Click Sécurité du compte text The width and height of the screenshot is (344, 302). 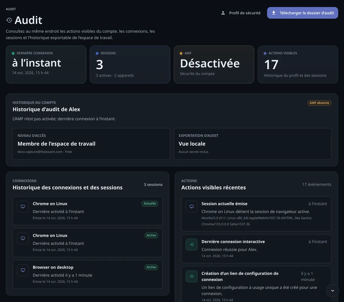click(x=197, y=74)
